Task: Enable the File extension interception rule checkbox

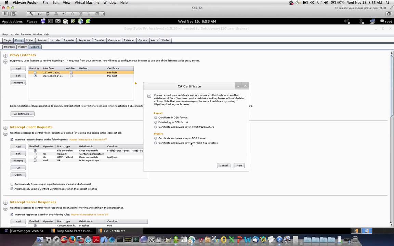Action: pos(35,151)
